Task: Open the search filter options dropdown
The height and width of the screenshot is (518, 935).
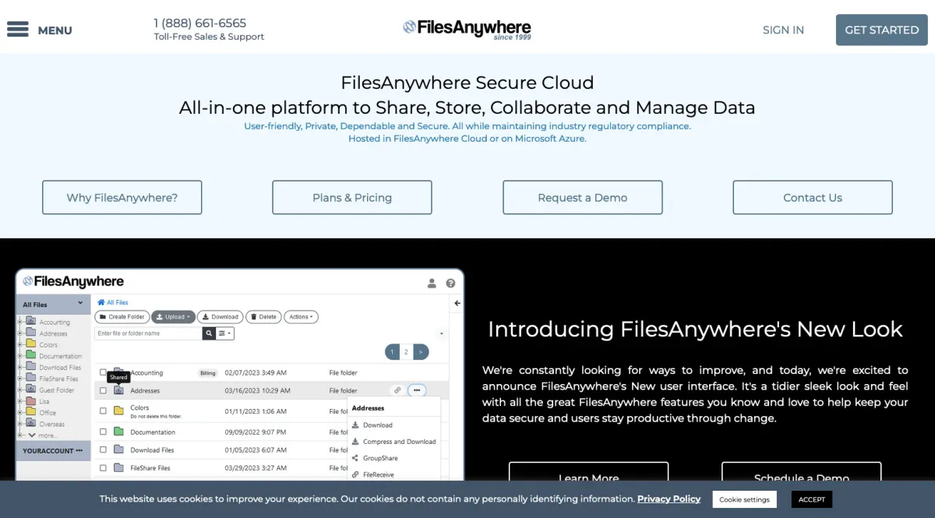Action: (225, 333)
